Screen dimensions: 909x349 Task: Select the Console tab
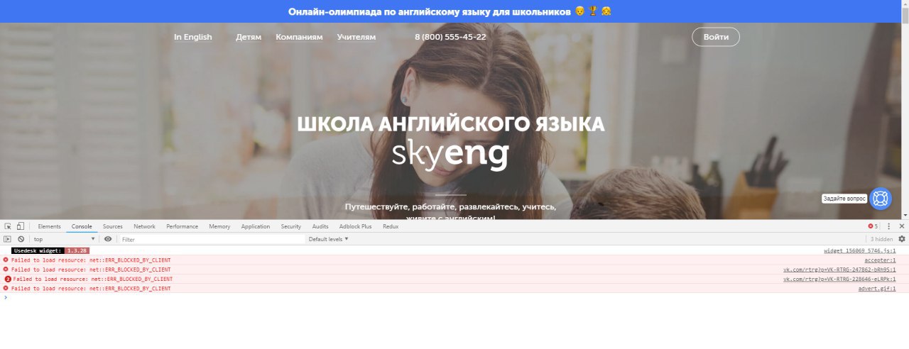[x=82, y=226]
